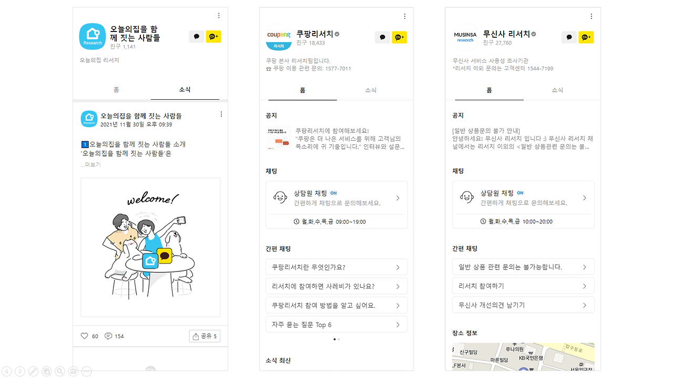673x378 pixels.
Task: Expand post text with 더보기 link
Action: (x=93, y=164)
